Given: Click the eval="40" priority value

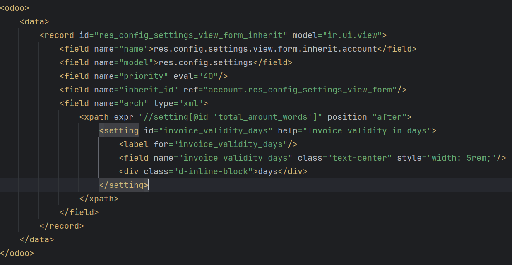Looking at the screenshot, I should pyautogui.click(x=196, y=76).
